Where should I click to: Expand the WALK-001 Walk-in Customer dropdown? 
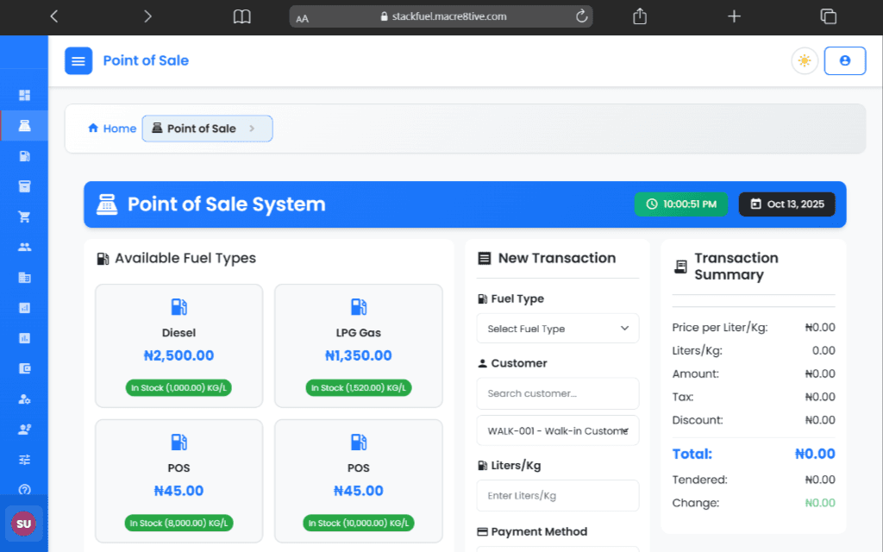558,430
